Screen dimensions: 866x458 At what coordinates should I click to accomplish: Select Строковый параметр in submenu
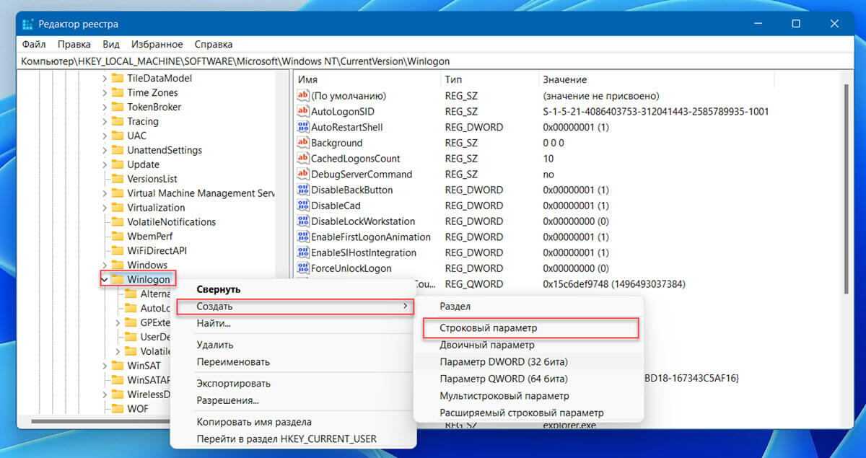click(x=530, y=327)
